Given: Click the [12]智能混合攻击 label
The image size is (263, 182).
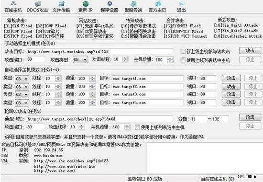Looking at the screenshot, I should [x=138, y=36].
